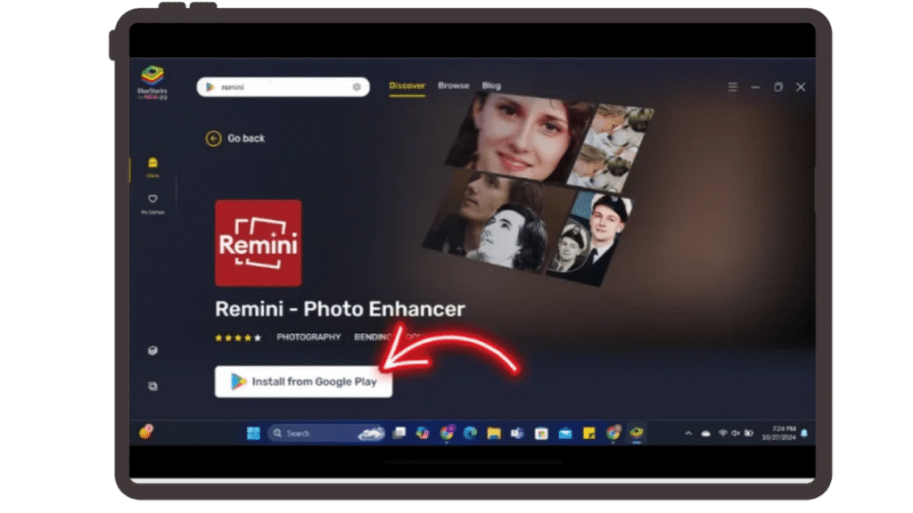Launch Microsoft Edge from the taskbar
The height and width of the screenshot is (513, 913).
470,433
